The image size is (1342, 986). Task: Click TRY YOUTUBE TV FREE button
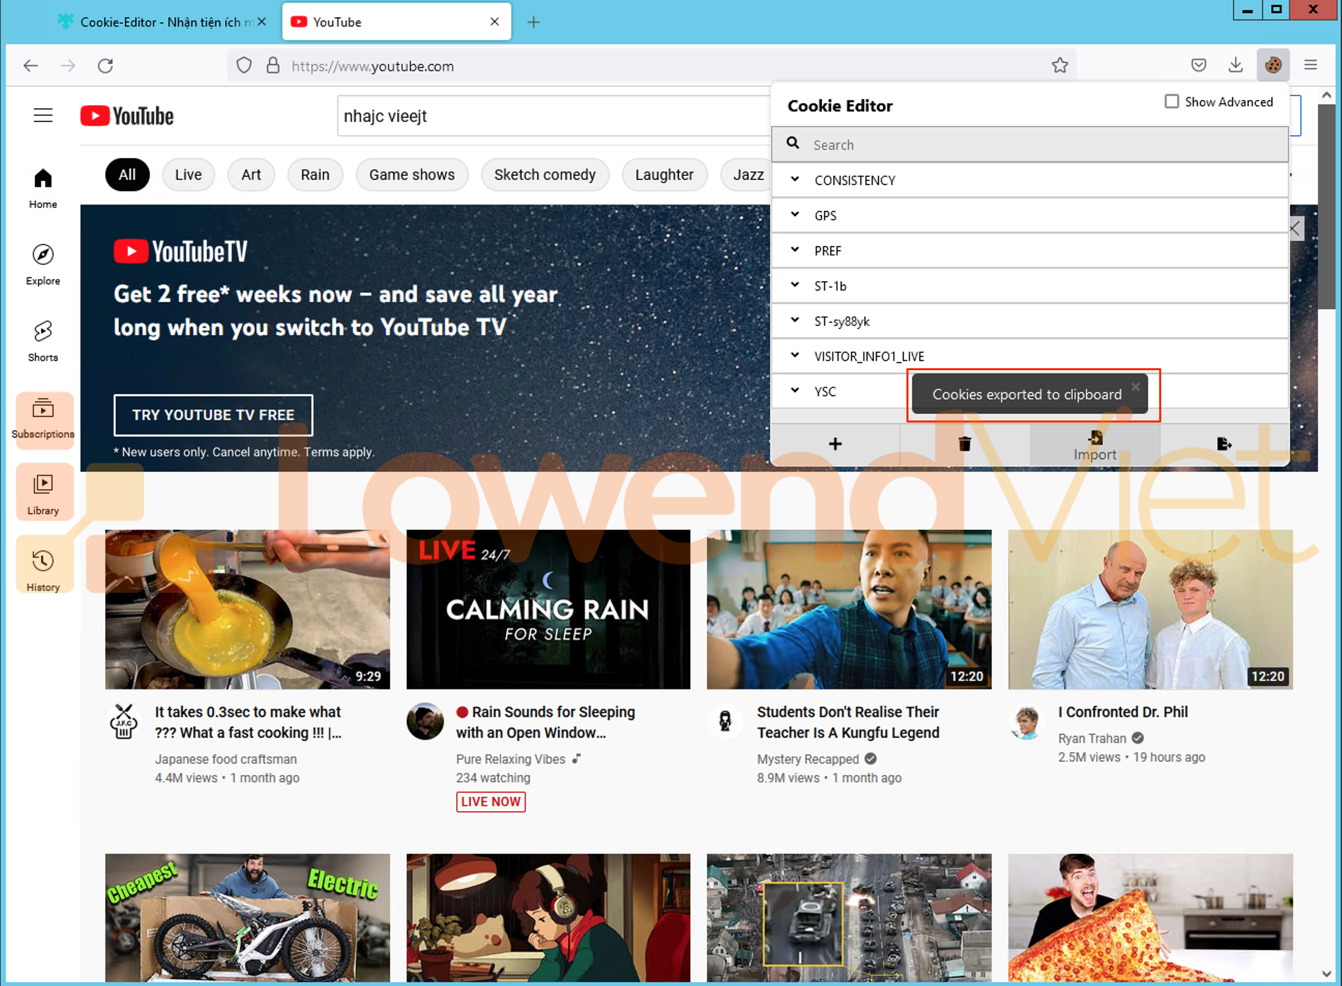tap(213, 415)
